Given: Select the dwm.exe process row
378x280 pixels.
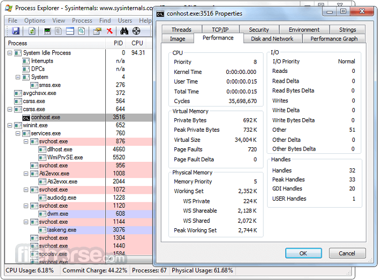Looking at the screenshot, I should (x=57, y=214).
